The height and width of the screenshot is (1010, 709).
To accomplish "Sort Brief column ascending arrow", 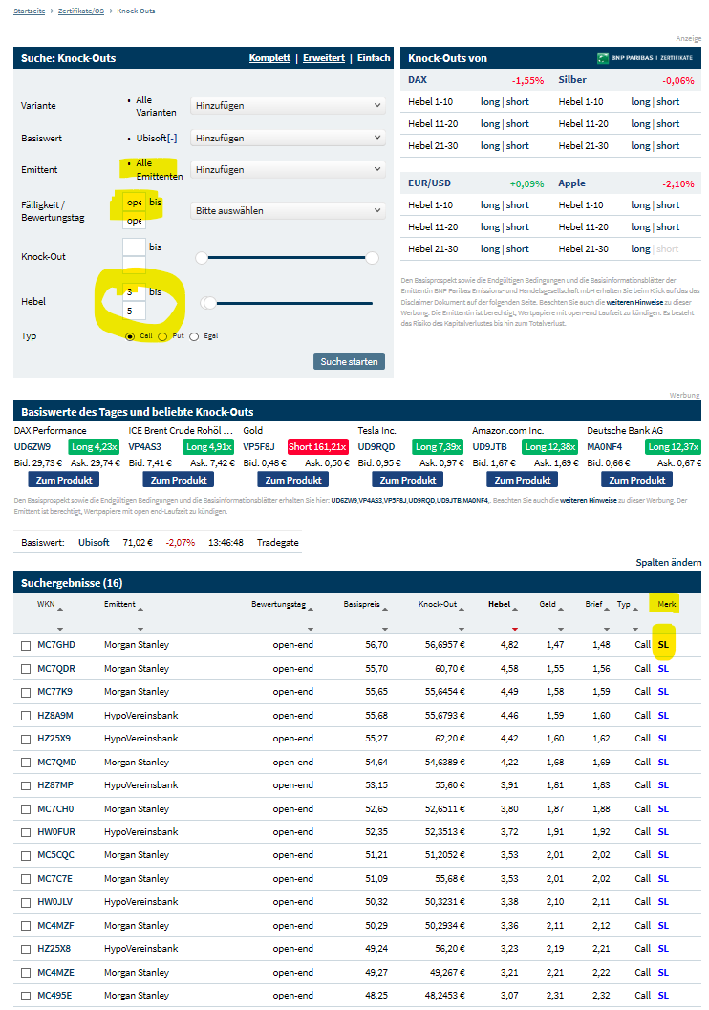I will click(x=607, y=609).
